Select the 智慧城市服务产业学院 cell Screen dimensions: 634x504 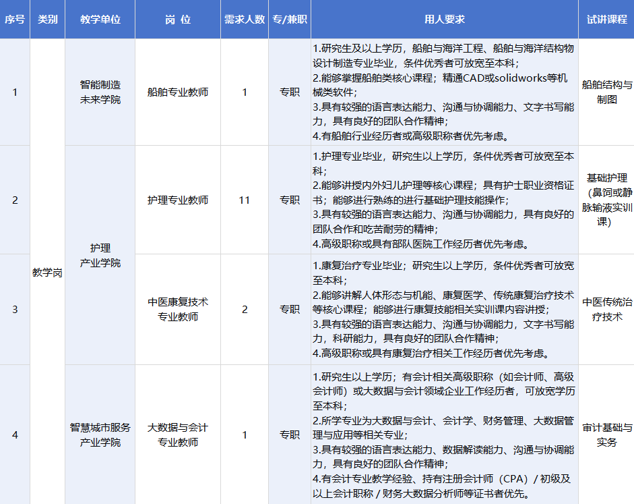pyautogui.click(x=100, y=435)
